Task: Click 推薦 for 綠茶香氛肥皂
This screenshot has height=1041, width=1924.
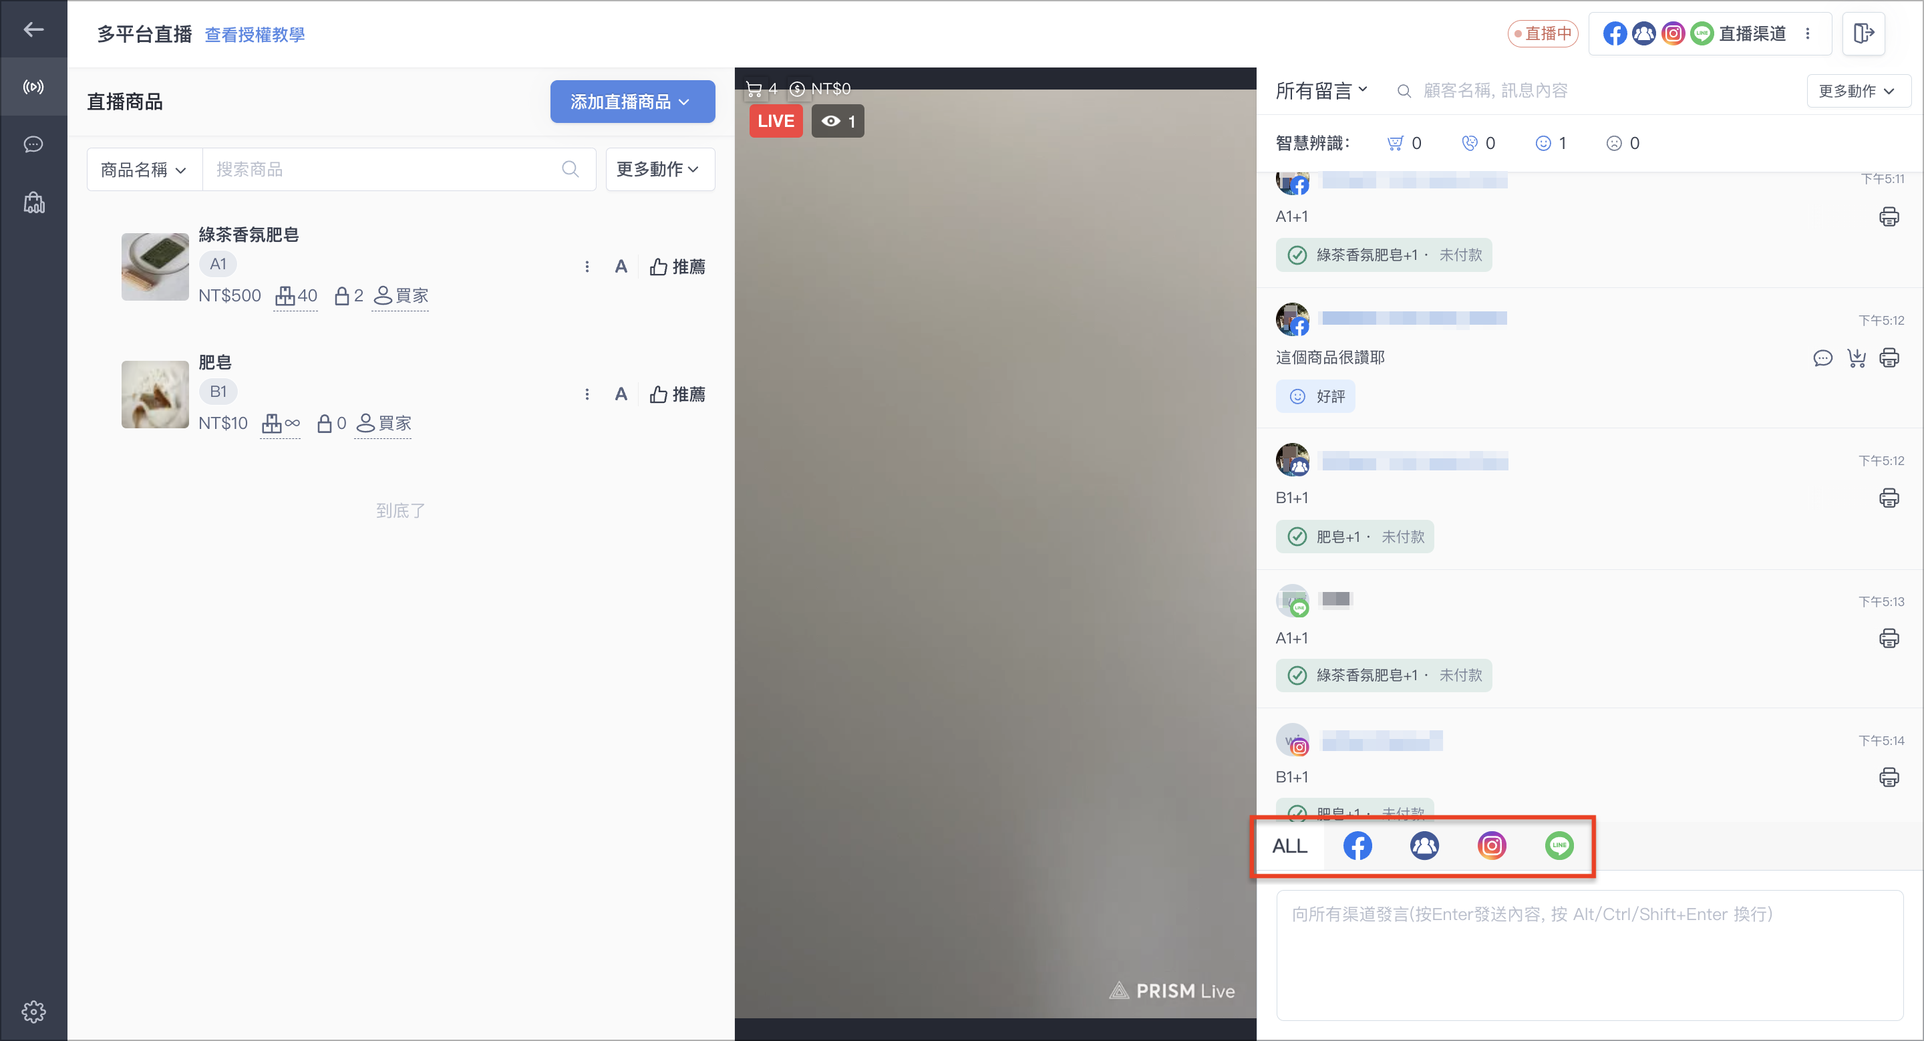Action: 677,267
